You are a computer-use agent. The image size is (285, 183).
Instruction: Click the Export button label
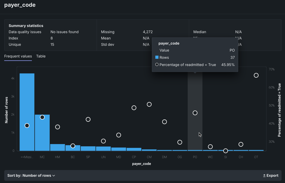point(272,176)
